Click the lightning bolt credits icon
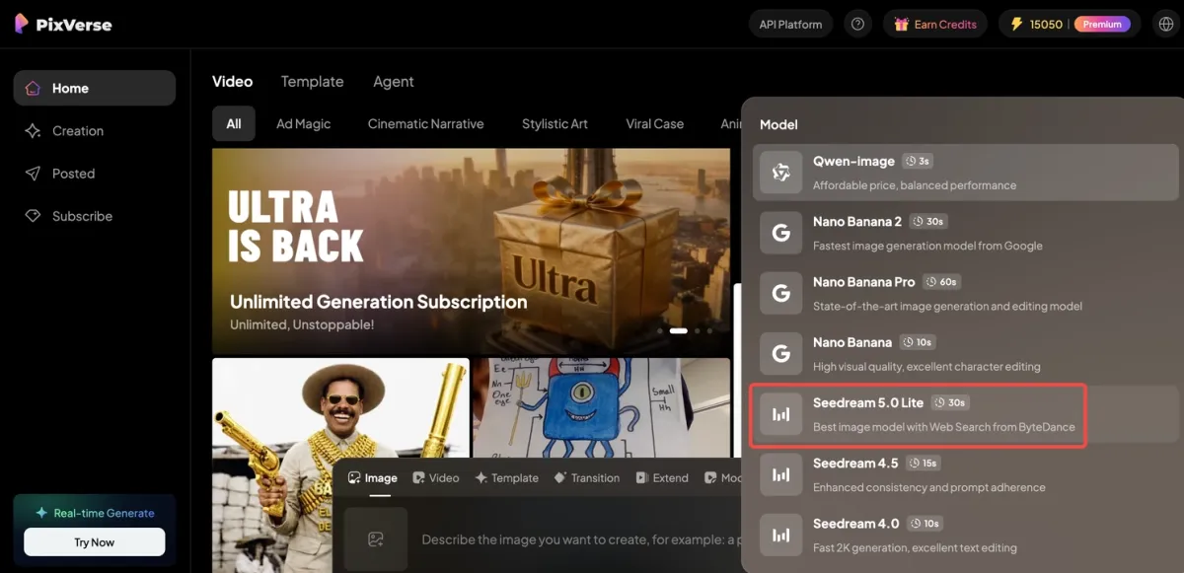 (1017, 25)
